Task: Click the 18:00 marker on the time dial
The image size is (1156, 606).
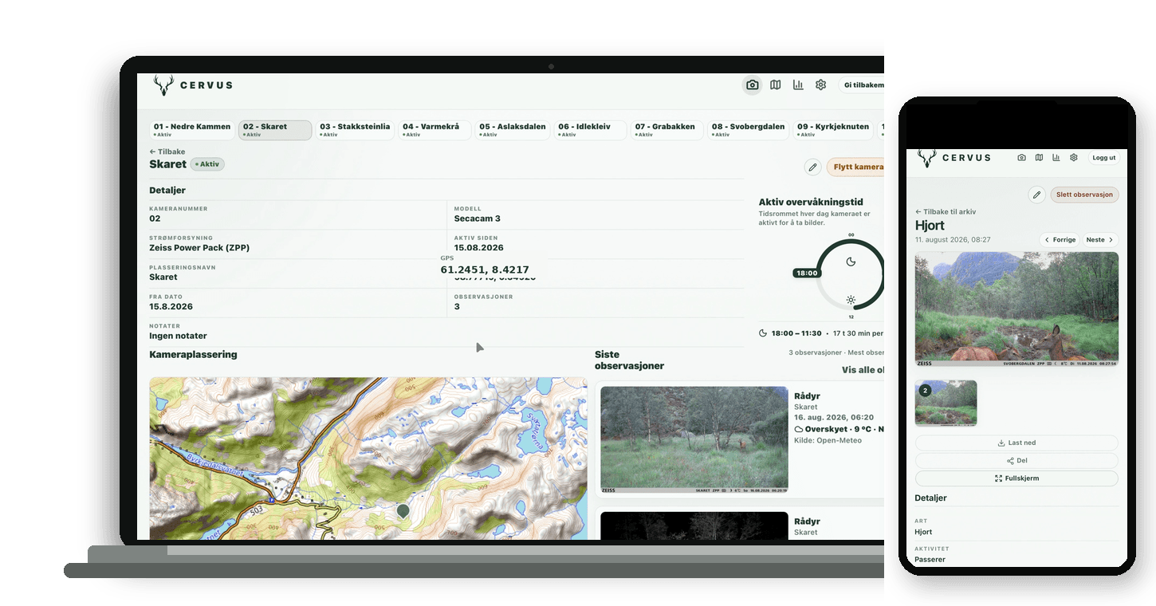Action: coord(807,273)
